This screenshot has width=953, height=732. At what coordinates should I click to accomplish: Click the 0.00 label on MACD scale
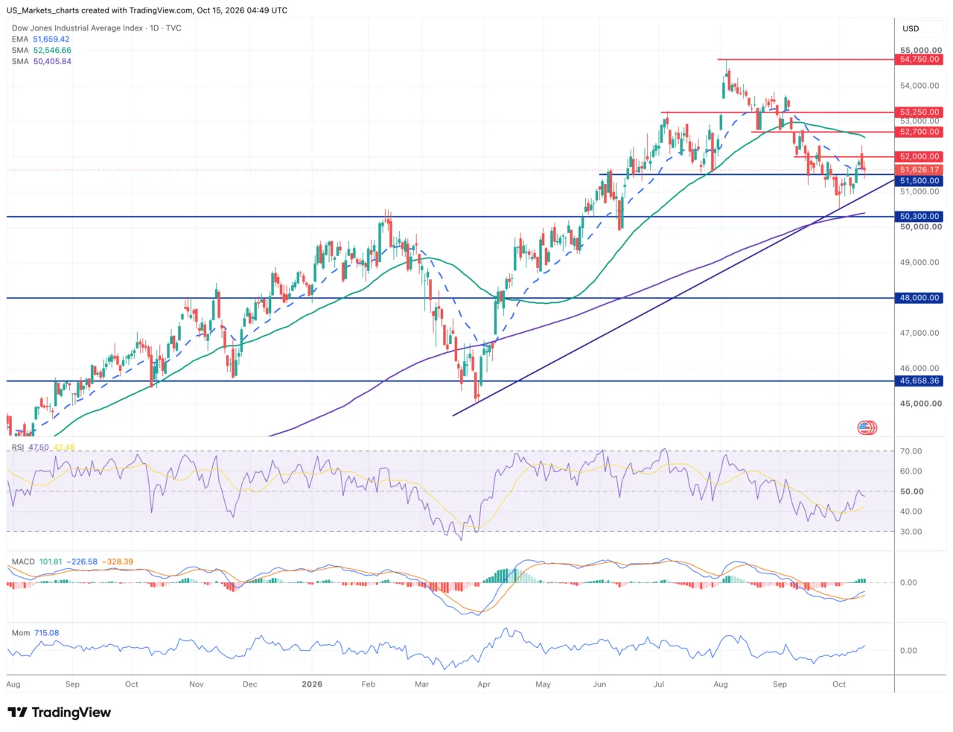pos(908,583)
